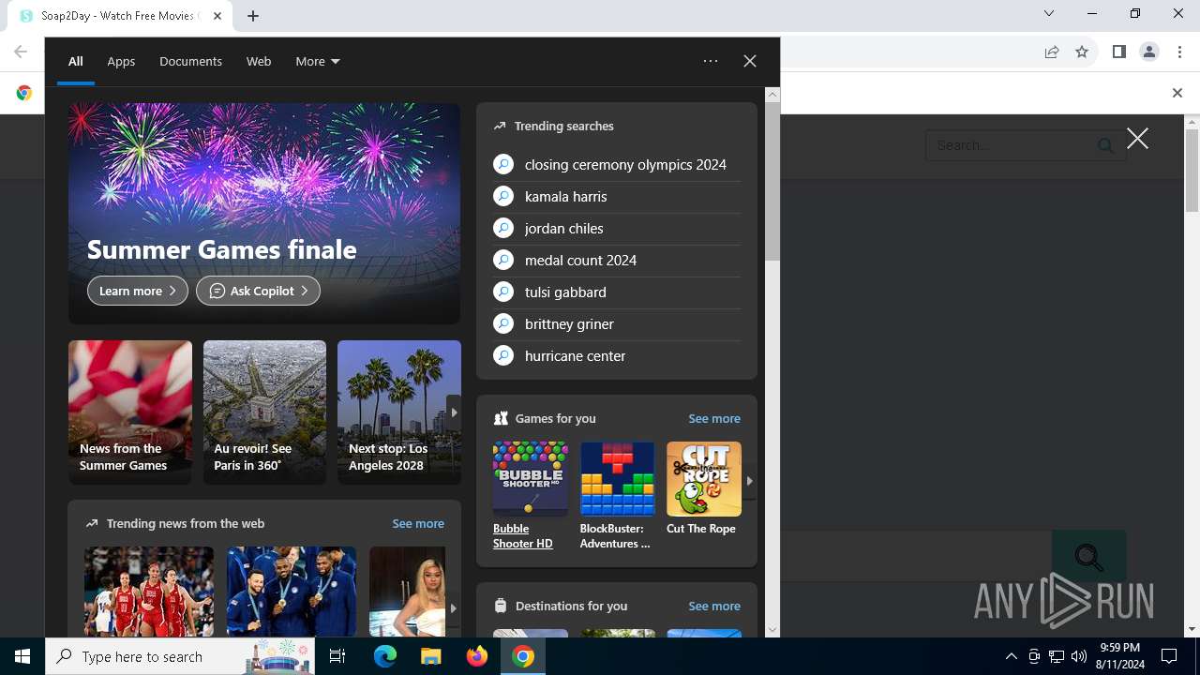Open the Chrome profile avatar
Screen dimensions: 1200x675
[x=1149, y=52]
